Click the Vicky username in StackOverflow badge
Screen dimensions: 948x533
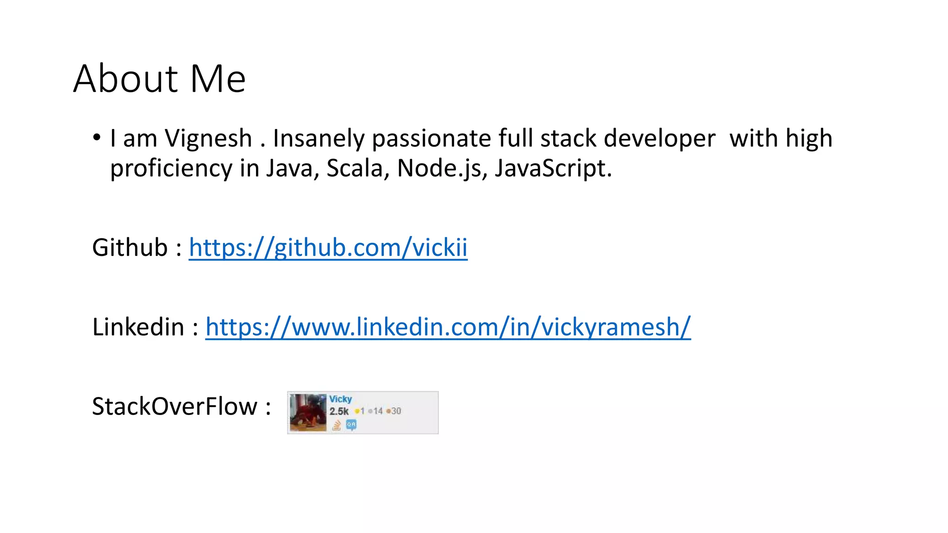pos(340,399)
